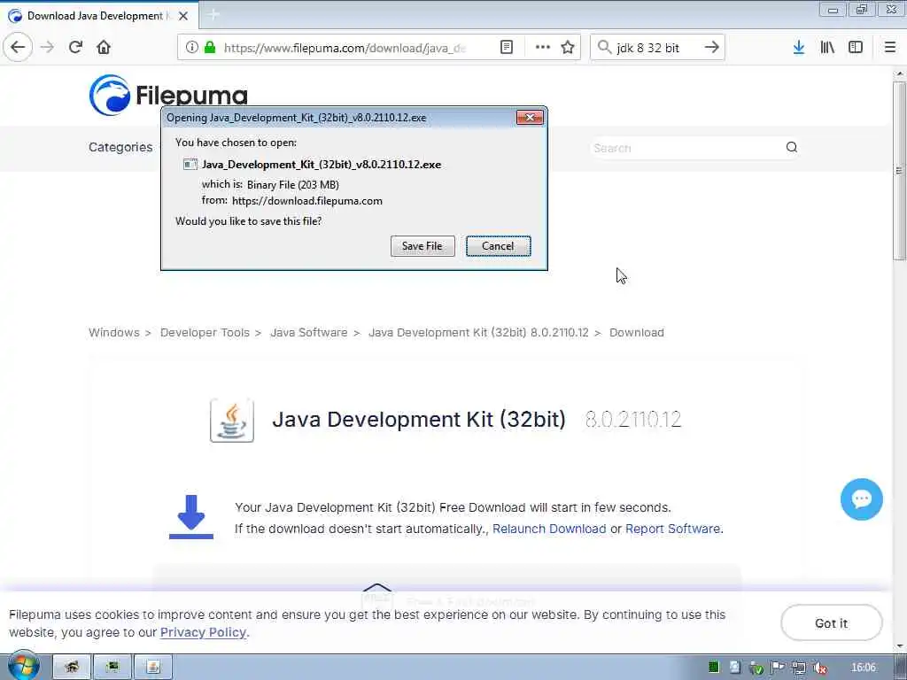Open the Categories menu
Image resolution: width=907 pixels, height=680 pixels.
point(120,147)
